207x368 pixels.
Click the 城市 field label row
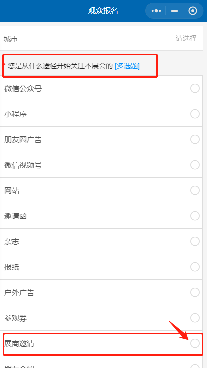pyautogui.click(x=101, y=38)
